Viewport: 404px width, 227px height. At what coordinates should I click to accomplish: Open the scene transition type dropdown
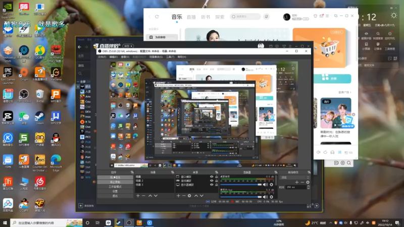(x=295, y=178)
